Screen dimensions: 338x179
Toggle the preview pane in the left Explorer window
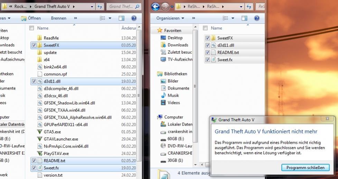[x=122, y=18]
